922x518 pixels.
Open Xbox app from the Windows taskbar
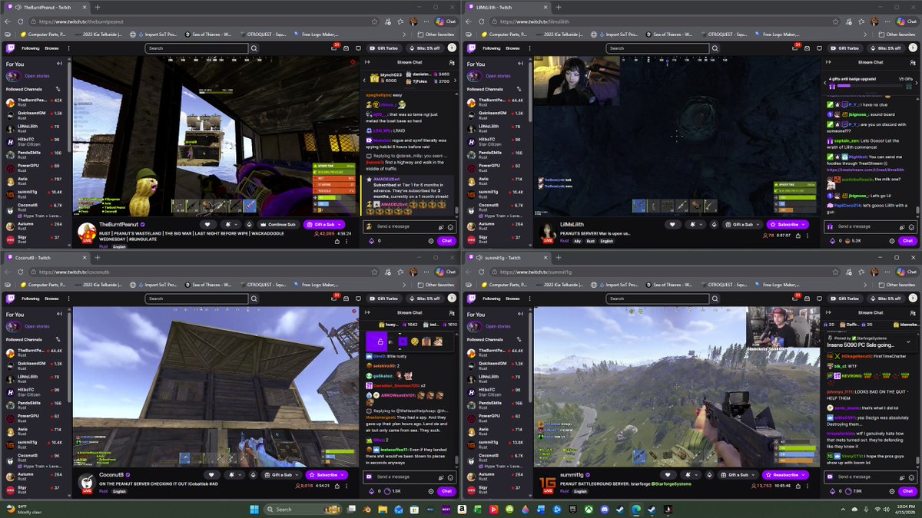pos(589,509)
